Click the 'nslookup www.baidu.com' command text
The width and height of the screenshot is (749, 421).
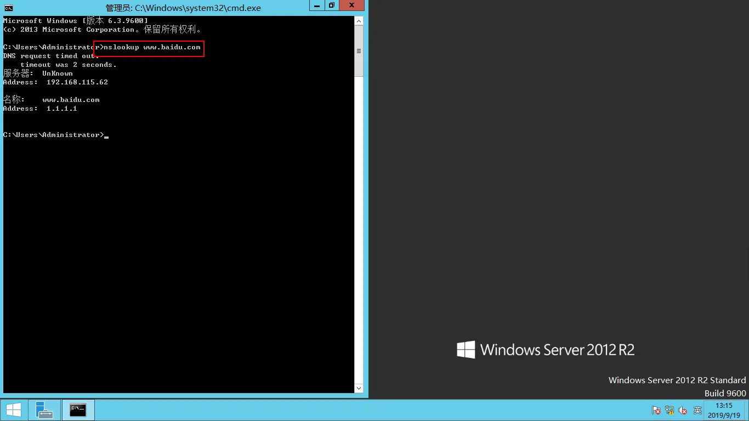point(152,47)
